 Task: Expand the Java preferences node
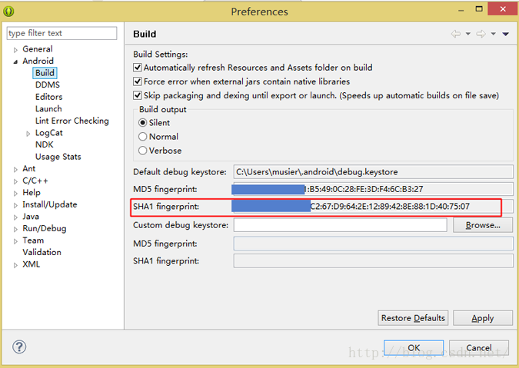tap(15, 217)
